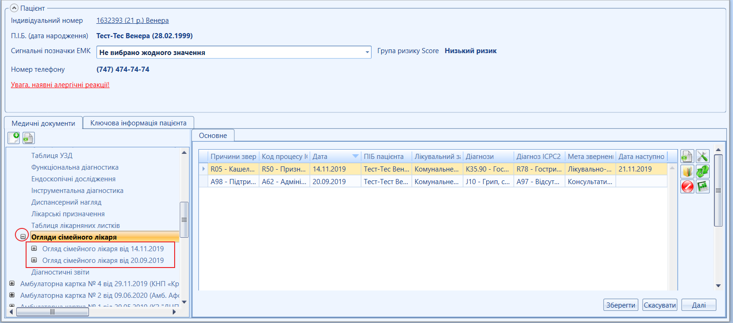
Task: Open the Ключова інформація пацієнта tab
Action: tap(138, 123)
